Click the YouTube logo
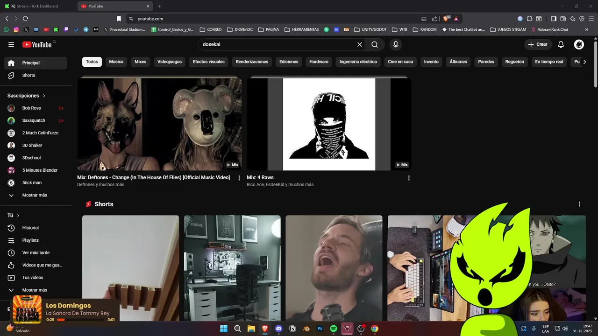Image resolution: width=598 pixels, height=336 pixels. tap(37, 44)
